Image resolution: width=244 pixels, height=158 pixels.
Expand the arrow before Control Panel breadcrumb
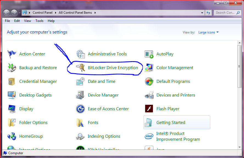[x=30, y=13]
